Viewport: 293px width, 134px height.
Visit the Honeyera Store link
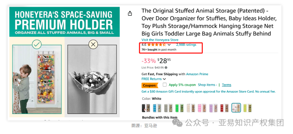(x=160, y=40)
